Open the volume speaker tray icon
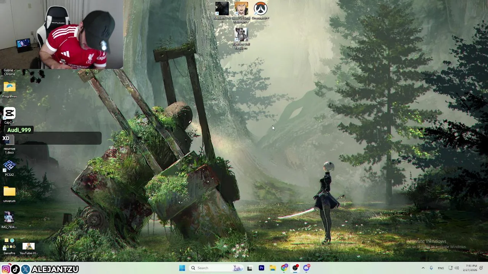Image resolution: width=488 pixels, height=274 pixels. (x=457, y=268)
